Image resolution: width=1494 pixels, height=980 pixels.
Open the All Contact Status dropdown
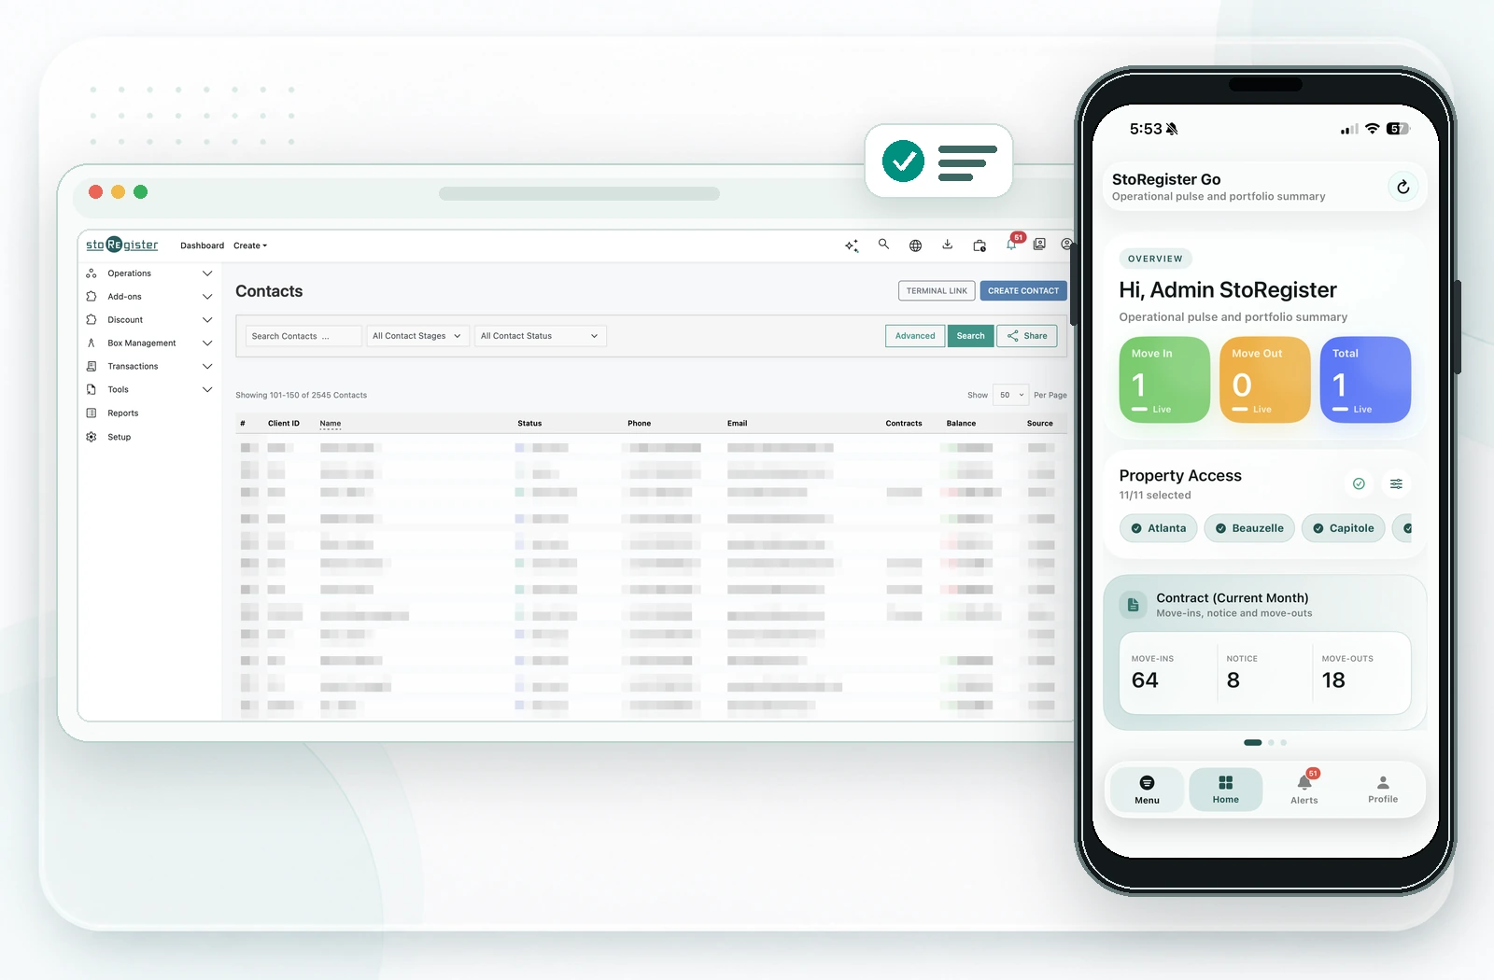541,336
